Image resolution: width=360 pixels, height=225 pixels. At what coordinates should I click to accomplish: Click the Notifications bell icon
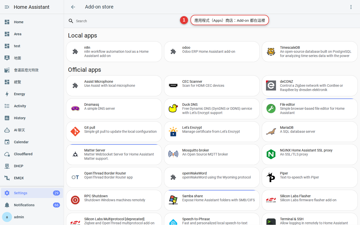7,205
